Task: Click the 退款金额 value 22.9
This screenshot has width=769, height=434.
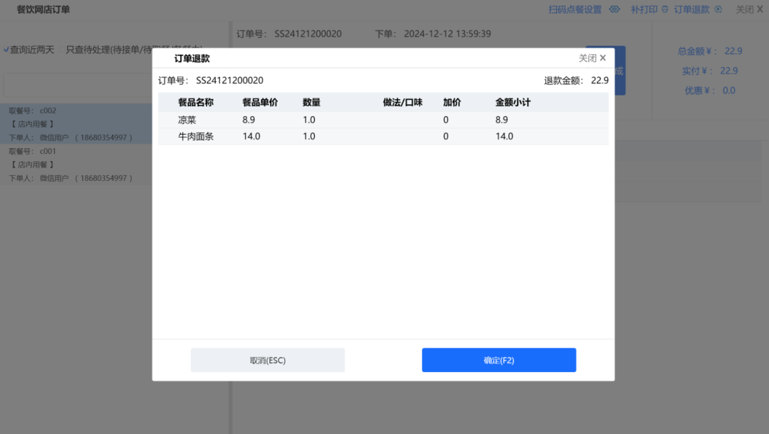Action: click(x=600, y=81)
